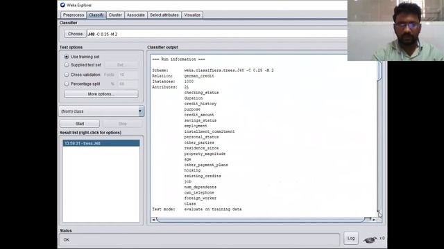Click the J48 classifier configuration field
The height and width of the screenshot is (249, 444).
click(x=217, y=34)
